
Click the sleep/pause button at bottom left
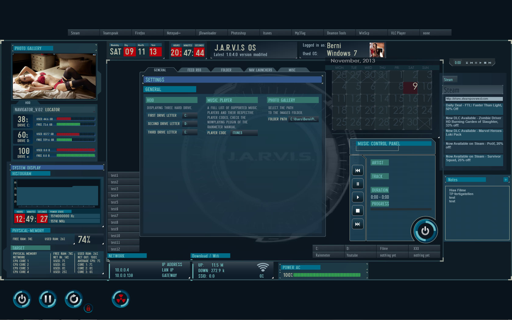click(48, 299)
